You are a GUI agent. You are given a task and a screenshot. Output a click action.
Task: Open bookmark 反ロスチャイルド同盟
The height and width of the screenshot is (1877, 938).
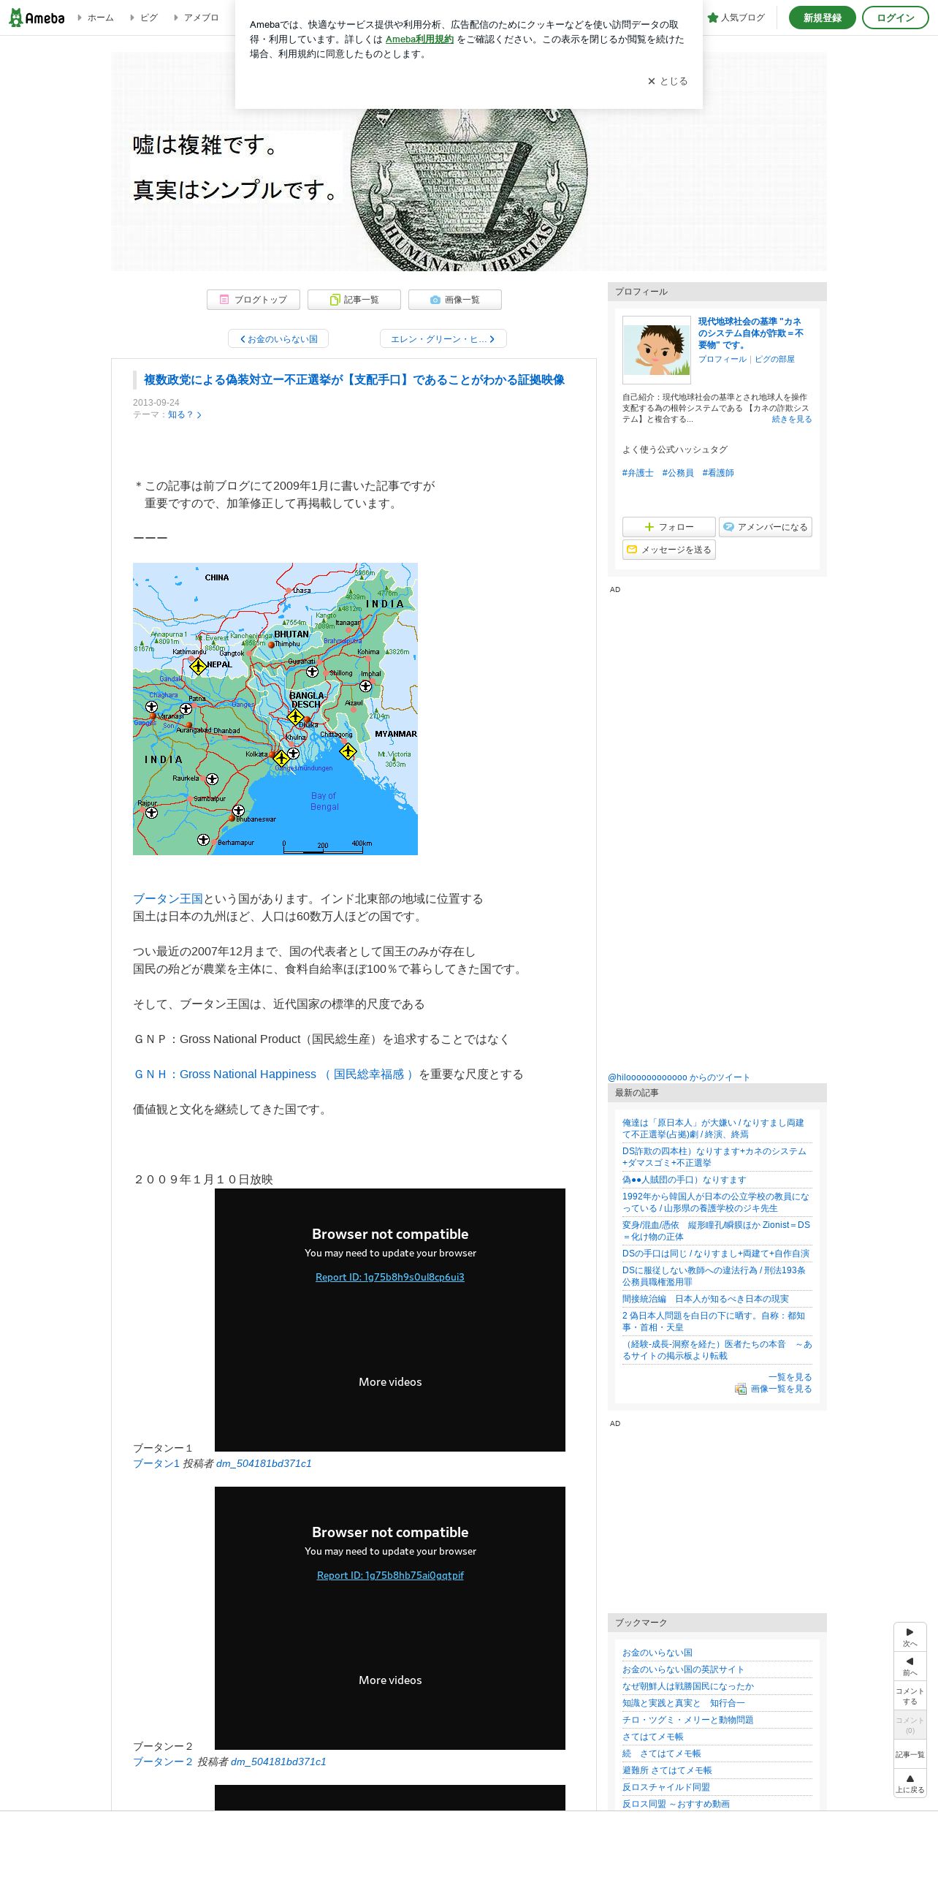coord(666,1787)
